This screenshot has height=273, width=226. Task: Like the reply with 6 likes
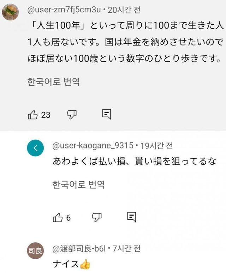pyautogui.click(x=58, y=217)
